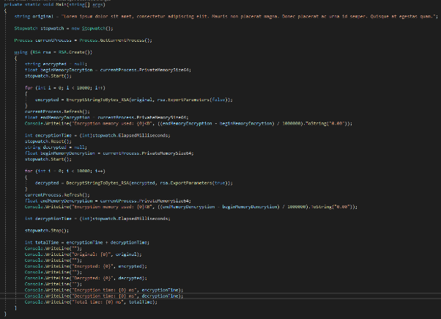Click the 'using (RSA rsa = RSA.Create())' statement
Image resolution: width=441 pixels, height=319 pixels.
[53, 52]
